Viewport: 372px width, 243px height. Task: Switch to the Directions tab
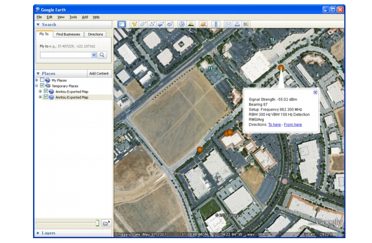pos(95,34)
